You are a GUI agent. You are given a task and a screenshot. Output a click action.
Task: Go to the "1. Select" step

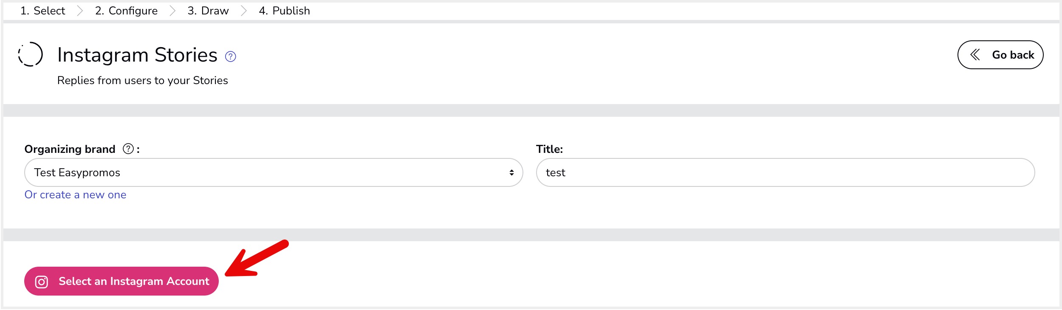point(42,11)
